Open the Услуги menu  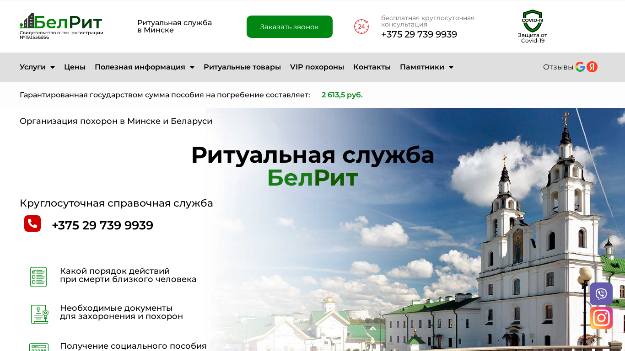(33, 67)
